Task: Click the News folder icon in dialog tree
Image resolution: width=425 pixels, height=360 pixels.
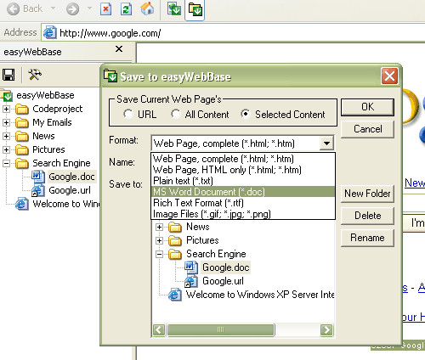Action: (175, 227)
